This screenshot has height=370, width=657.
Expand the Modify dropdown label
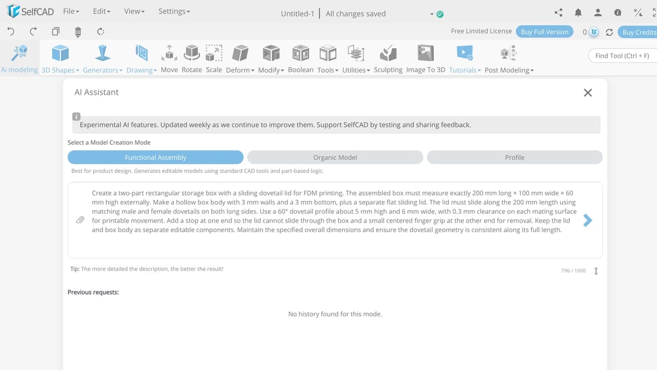(x=271, y=70)
